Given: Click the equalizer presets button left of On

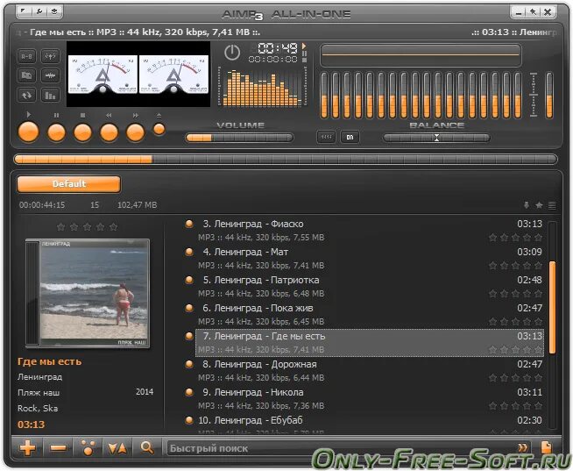Looking at the screenshot, I should tap(326, 137).
